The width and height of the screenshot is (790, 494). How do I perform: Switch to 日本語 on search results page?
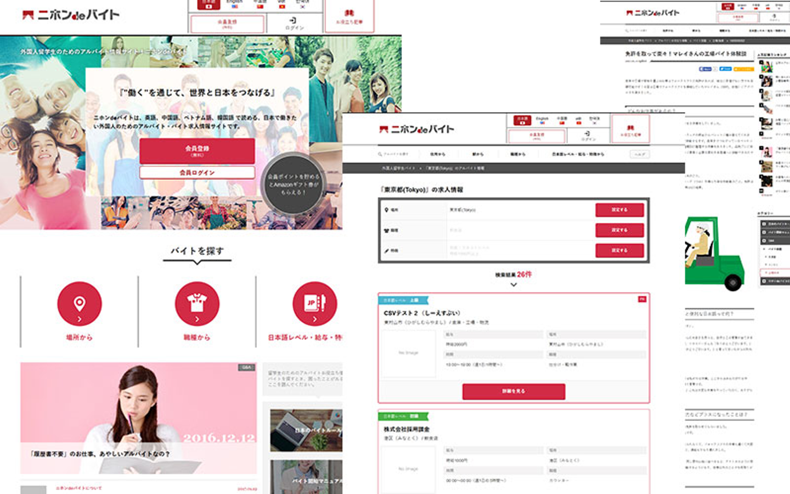coord(522,120)
